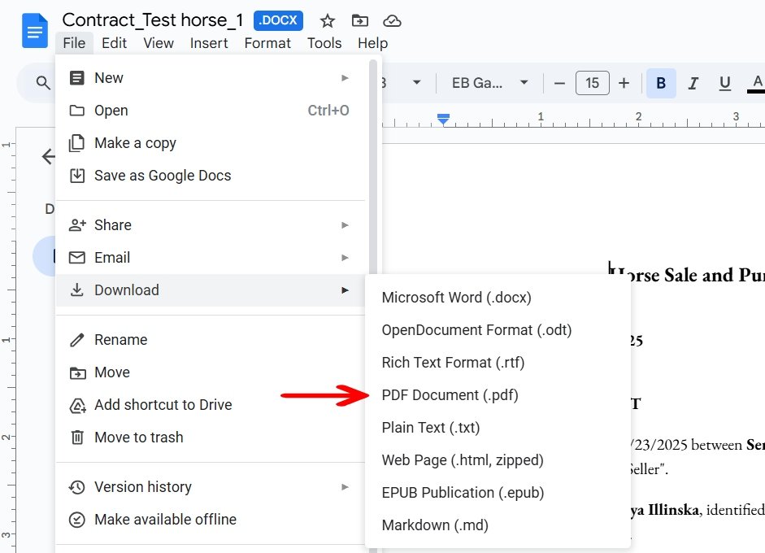Open the text color picker
This screenshot has width=765, height=553.
pos(757,83)
